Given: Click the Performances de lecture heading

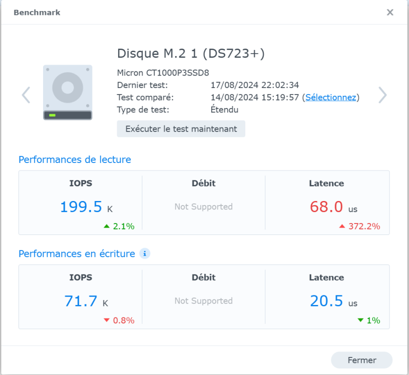Looking at the screenshot, I should 75,159.
